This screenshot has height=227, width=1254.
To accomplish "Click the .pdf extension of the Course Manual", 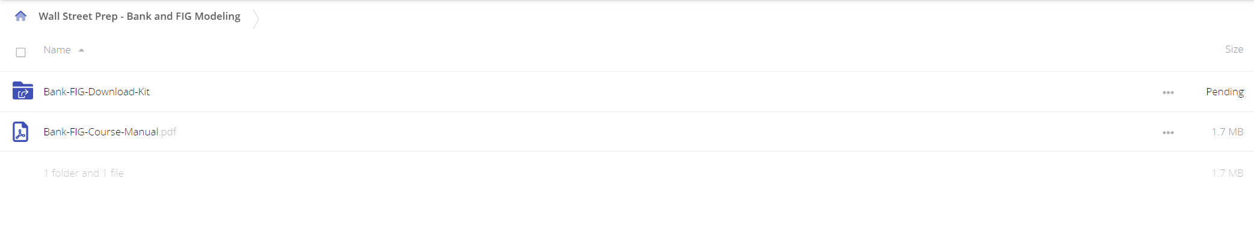I will pyautogui.click(x=168, y=132).
